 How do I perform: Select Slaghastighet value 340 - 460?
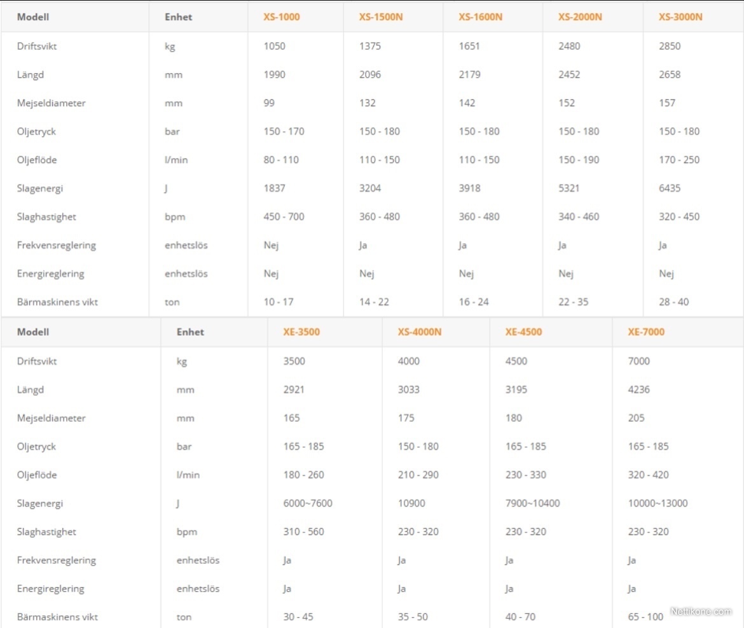[x=579, y=217]
